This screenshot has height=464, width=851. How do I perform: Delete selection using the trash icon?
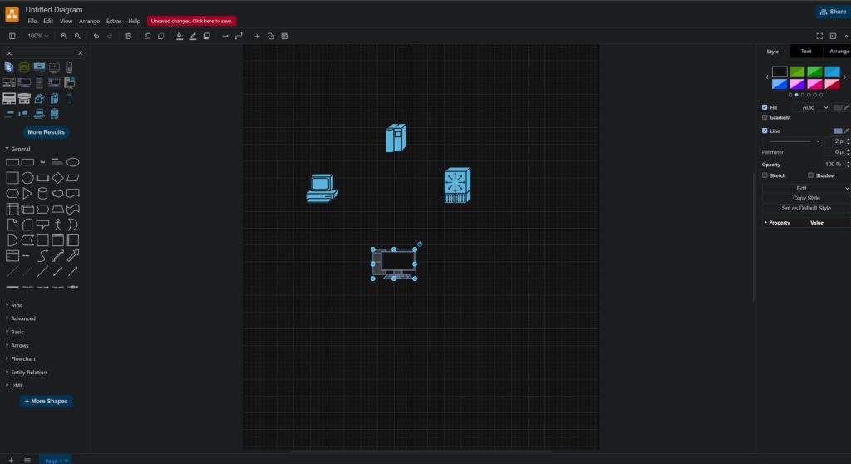[128, 37]
